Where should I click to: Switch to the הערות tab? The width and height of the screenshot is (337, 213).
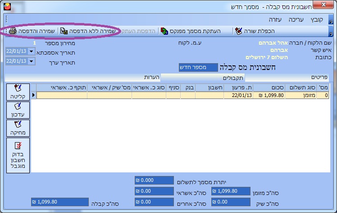[83, 77]
